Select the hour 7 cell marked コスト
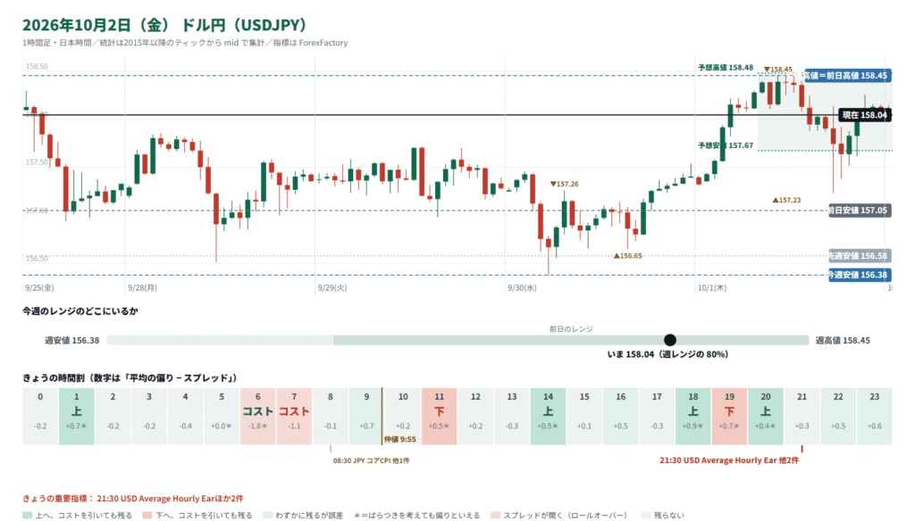Screen dimensions: 915x521 click(x=294, y=416)
